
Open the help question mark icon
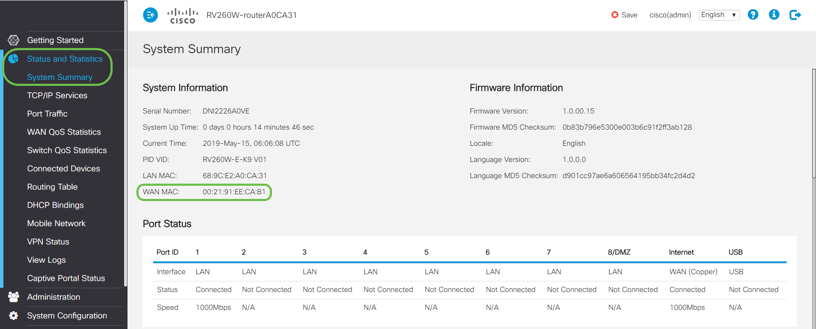pos(753,15)
